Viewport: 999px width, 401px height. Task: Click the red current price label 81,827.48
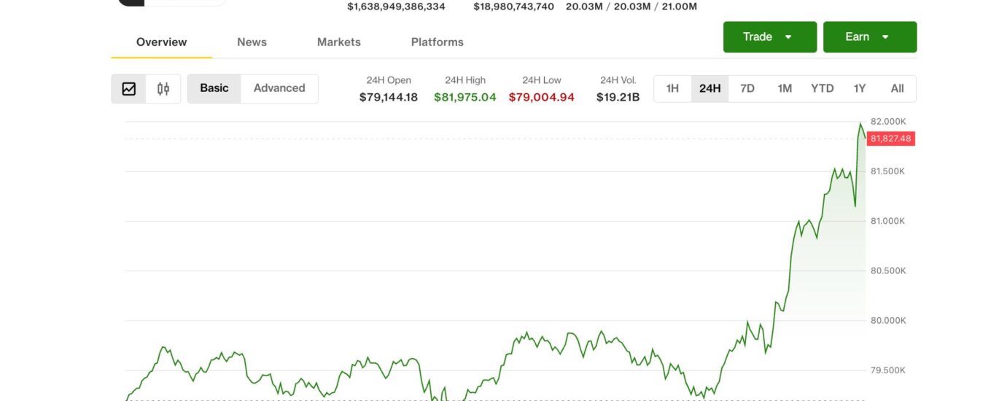(891, 139)
